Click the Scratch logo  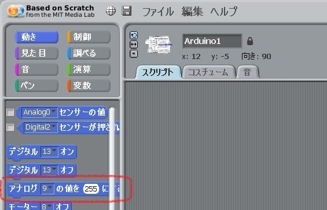point(16,10)
